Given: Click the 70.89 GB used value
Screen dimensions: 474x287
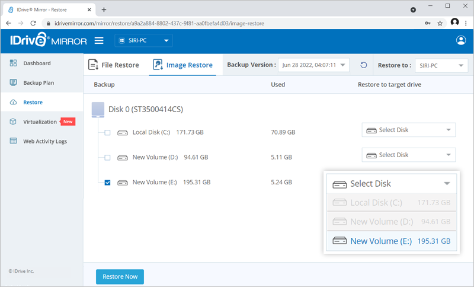Looking at the screenshot, I should [283, 132].
